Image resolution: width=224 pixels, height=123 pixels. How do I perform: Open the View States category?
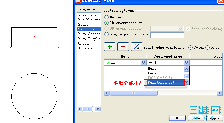(89, 34)
